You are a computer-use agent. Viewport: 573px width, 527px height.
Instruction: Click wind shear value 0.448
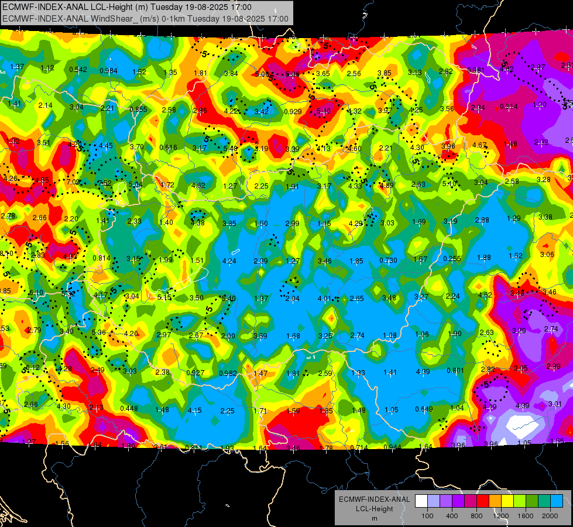point(129,409)
